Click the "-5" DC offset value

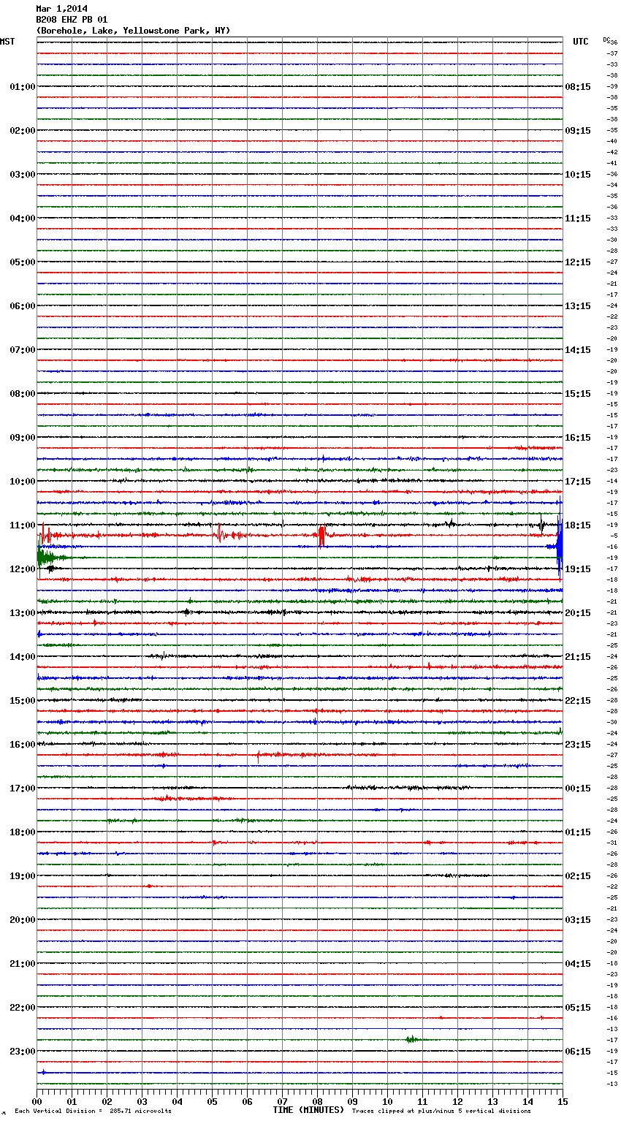pos(614,536)
